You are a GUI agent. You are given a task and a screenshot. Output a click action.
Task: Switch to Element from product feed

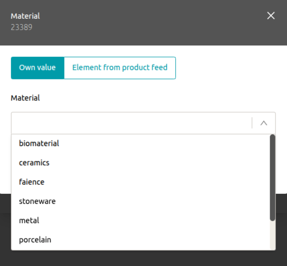120,67
